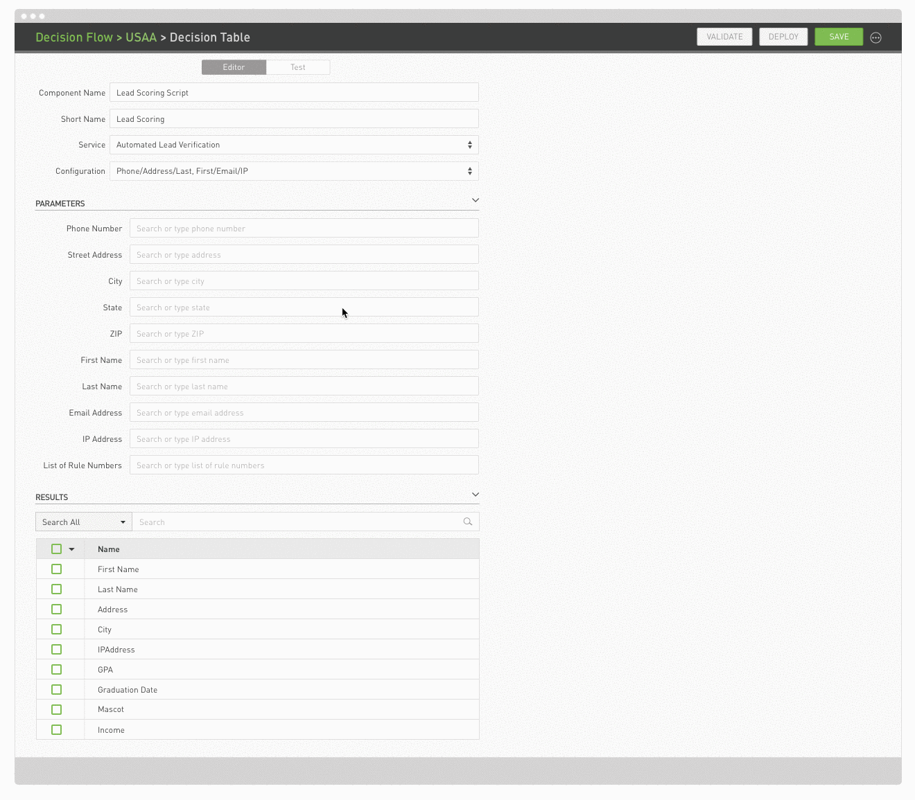
Task: Click the Short Name input field
Action: [x=294, y=118]
